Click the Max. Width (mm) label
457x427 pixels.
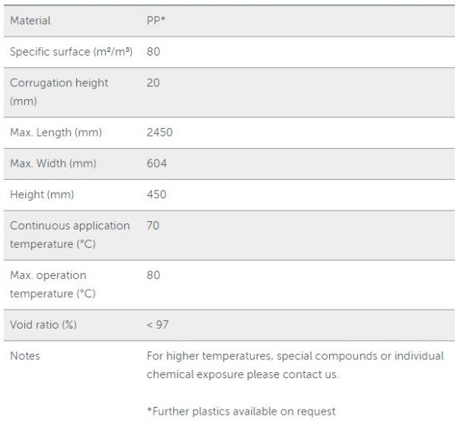click(x=53, y=164)
